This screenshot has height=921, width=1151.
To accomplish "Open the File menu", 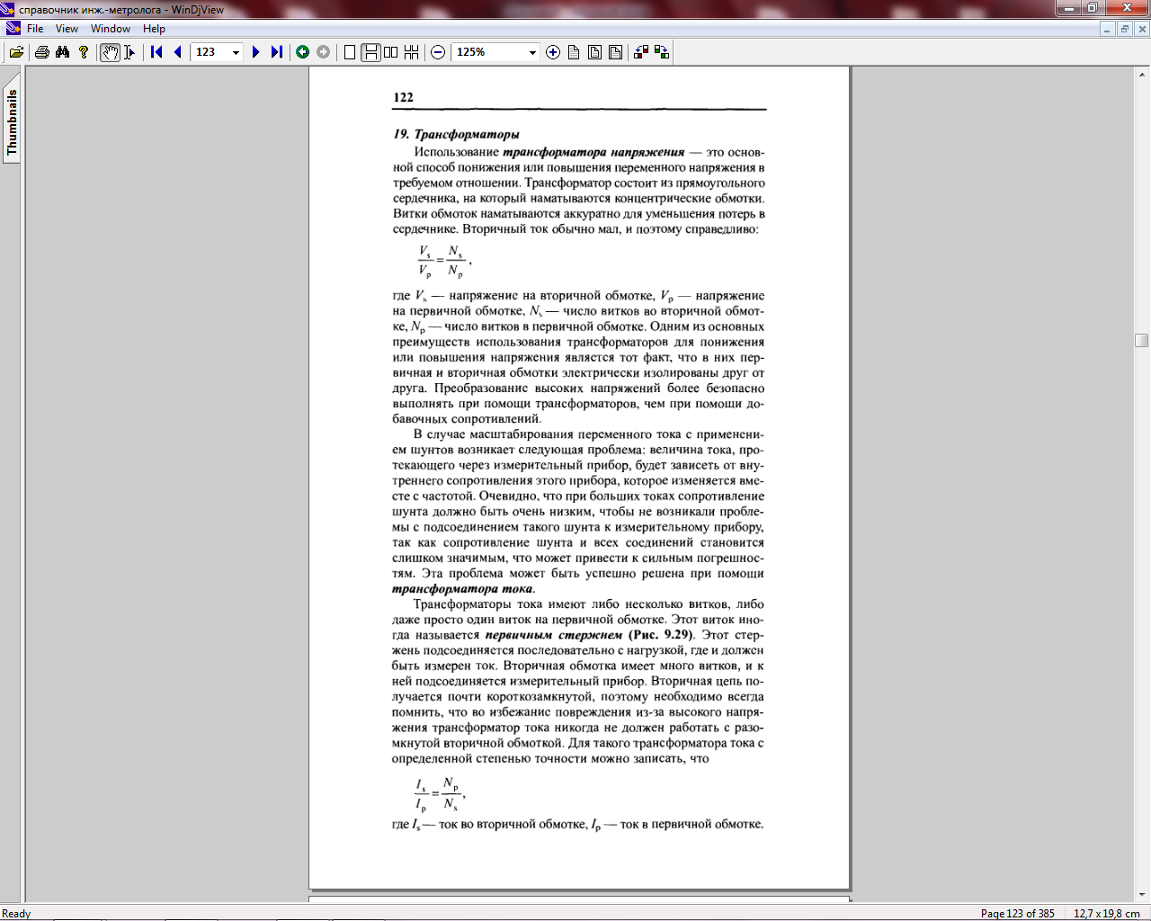I will click(x=35, y=29).
